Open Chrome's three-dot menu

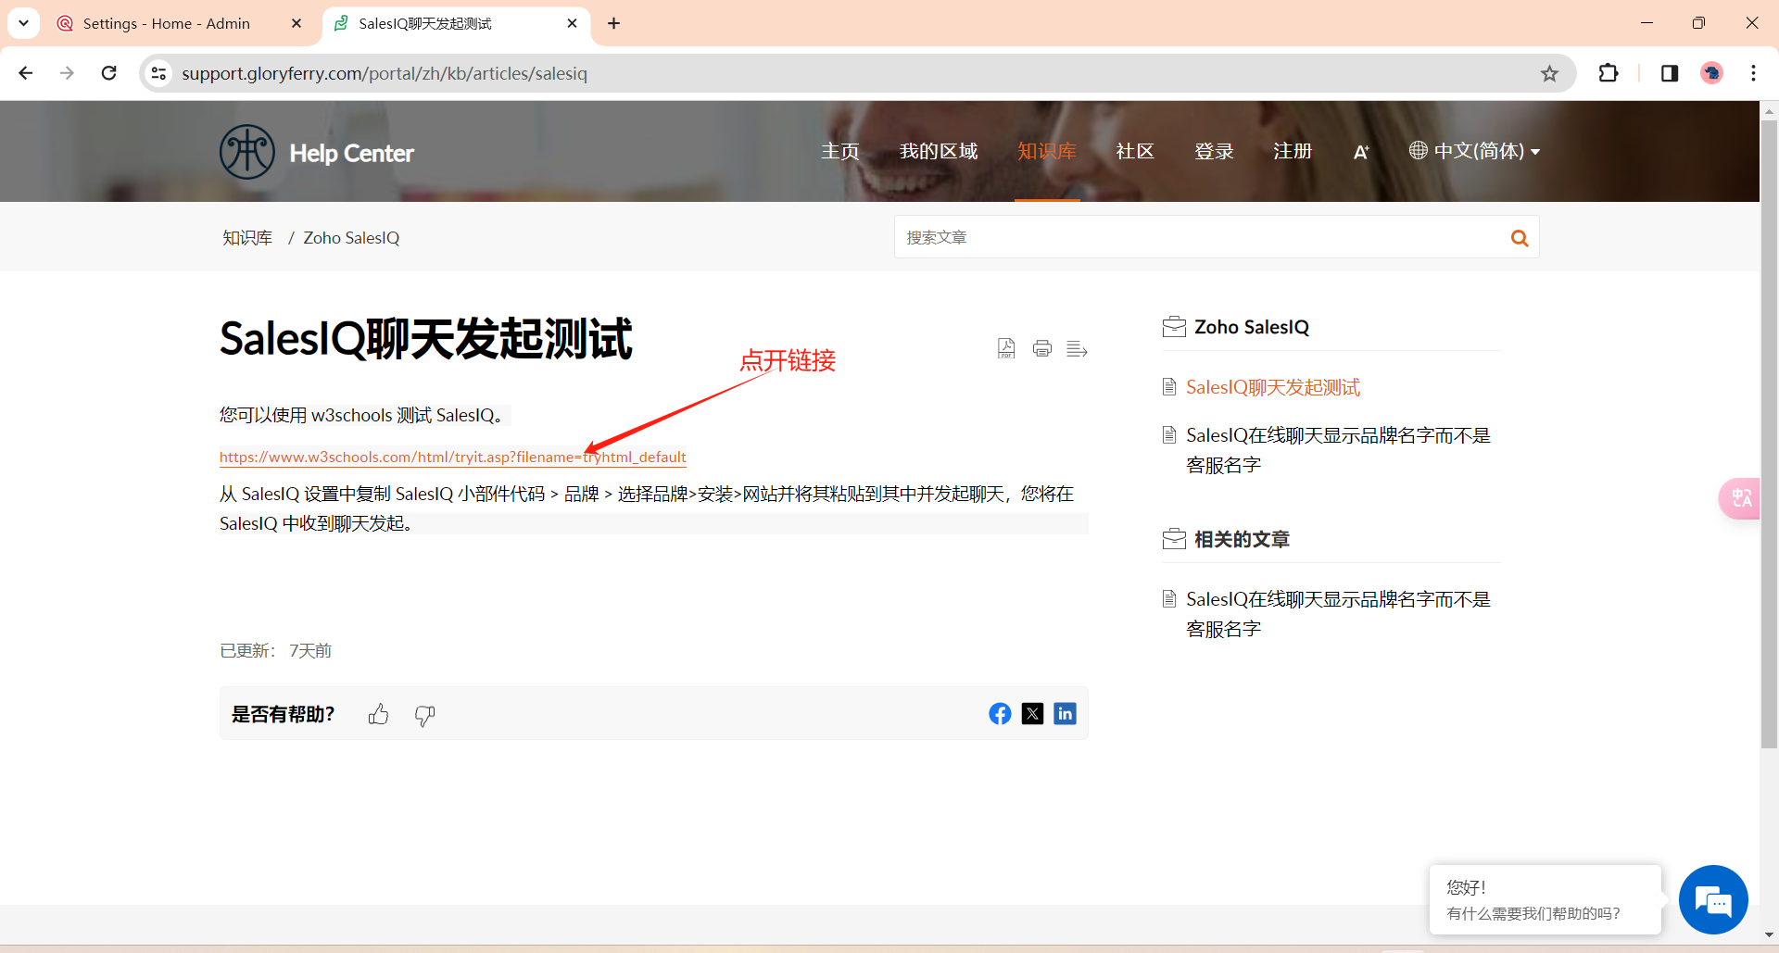[x=1753, y=73]
